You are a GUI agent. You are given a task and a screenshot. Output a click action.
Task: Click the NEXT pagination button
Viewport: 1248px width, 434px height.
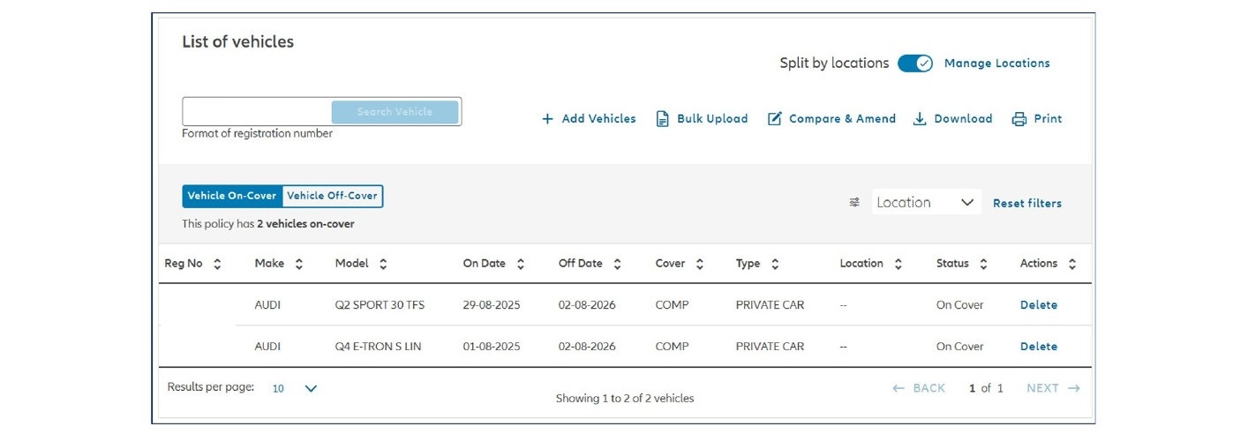(x=1053, y=388)
